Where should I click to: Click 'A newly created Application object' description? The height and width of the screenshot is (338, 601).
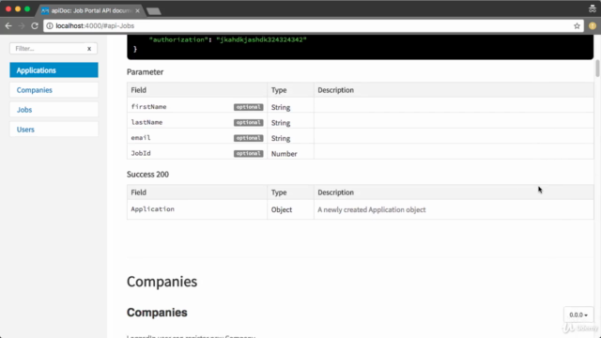pyautogui.click(x=372, y=209)
